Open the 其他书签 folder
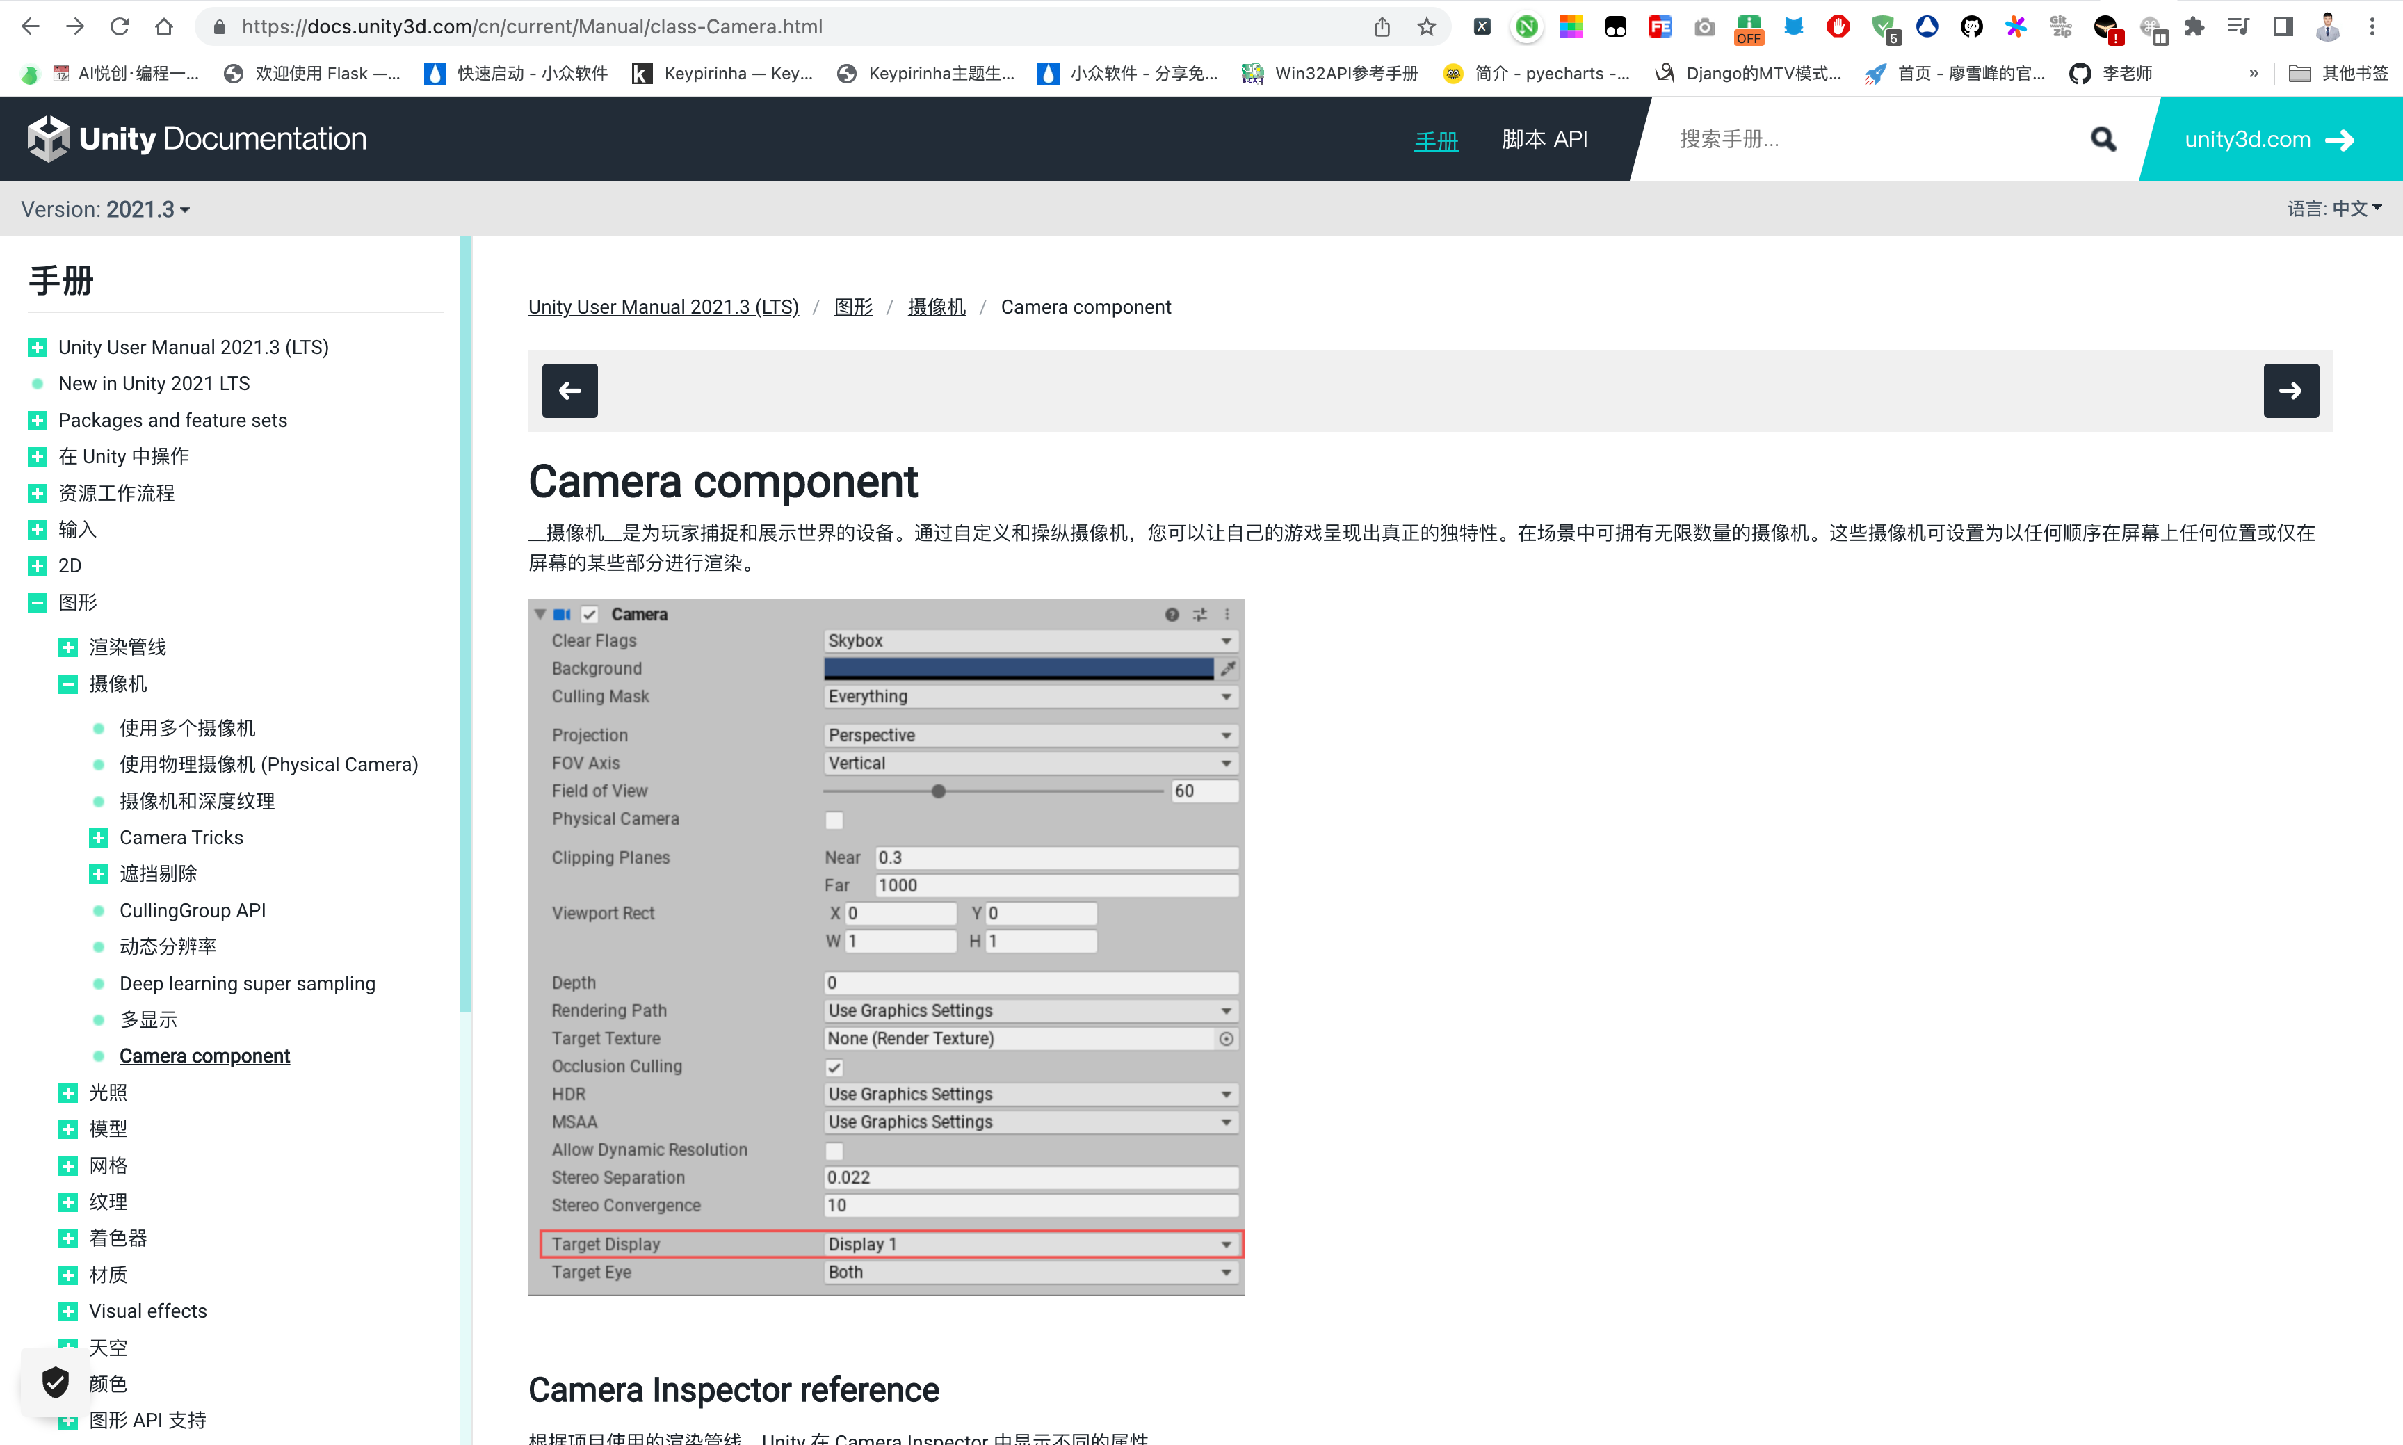Screen dimensions: 2403x1445 2338,73
